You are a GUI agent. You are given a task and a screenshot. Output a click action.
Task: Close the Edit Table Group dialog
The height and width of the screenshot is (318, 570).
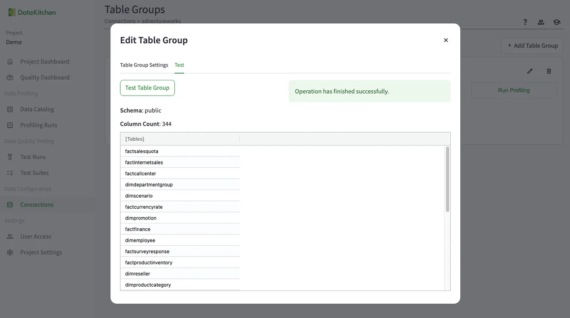click(446, 40)
